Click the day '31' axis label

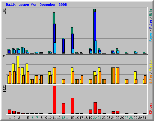tap(144, 118)
